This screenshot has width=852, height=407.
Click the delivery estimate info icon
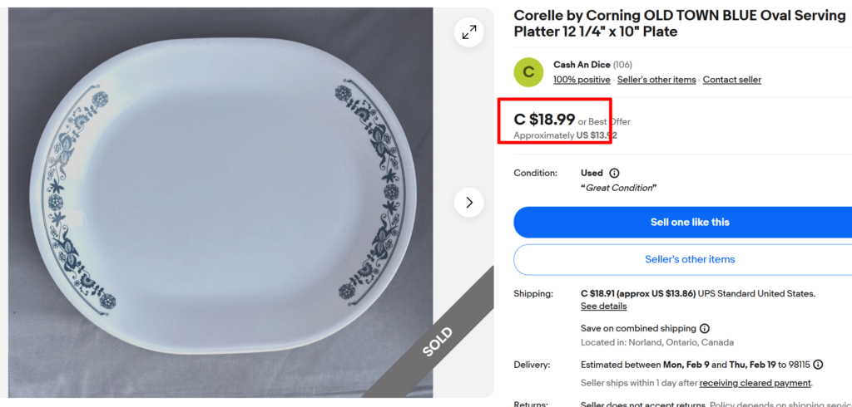[818, 365]
